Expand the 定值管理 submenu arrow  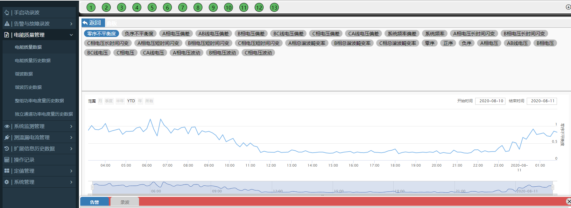tap(71, 171)
